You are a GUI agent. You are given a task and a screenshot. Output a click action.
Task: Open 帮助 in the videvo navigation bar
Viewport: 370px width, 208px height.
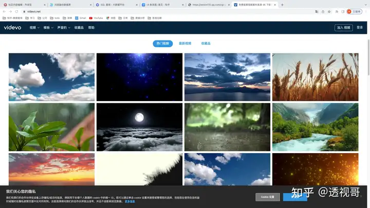point(91,28)
